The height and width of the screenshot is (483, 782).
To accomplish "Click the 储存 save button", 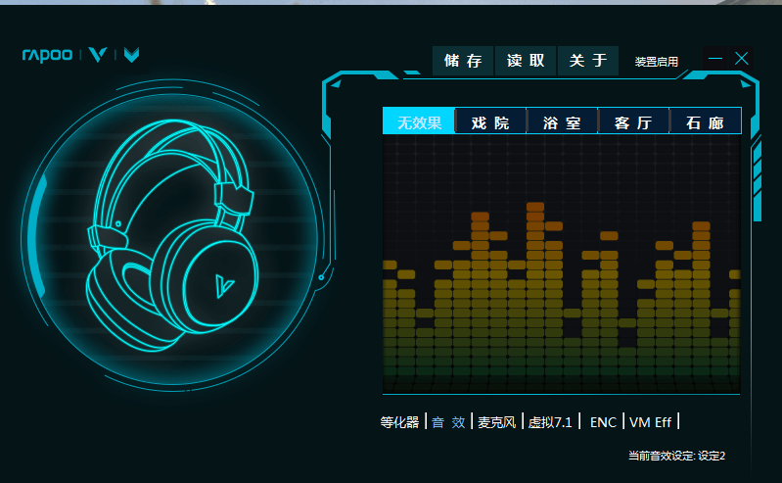I will click(x=463, y=61).
